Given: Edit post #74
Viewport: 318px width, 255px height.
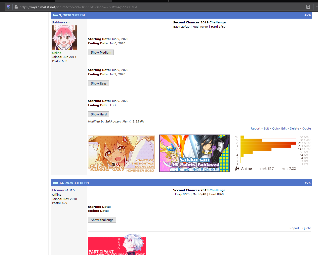Looking at the screenshot, I should coord(266,129).
